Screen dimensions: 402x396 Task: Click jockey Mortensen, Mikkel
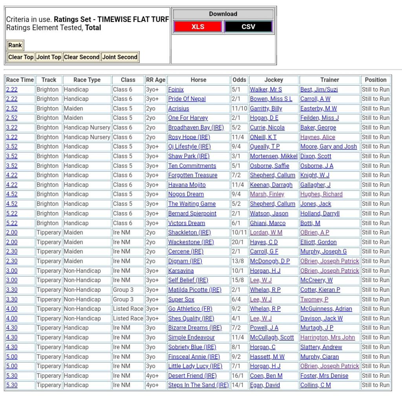(x=274, y=156)
